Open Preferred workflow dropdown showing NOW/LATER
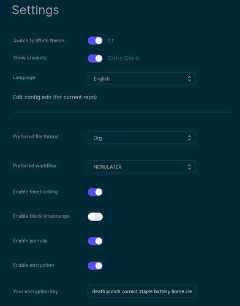240x306 pixels. tap(142, 166)
